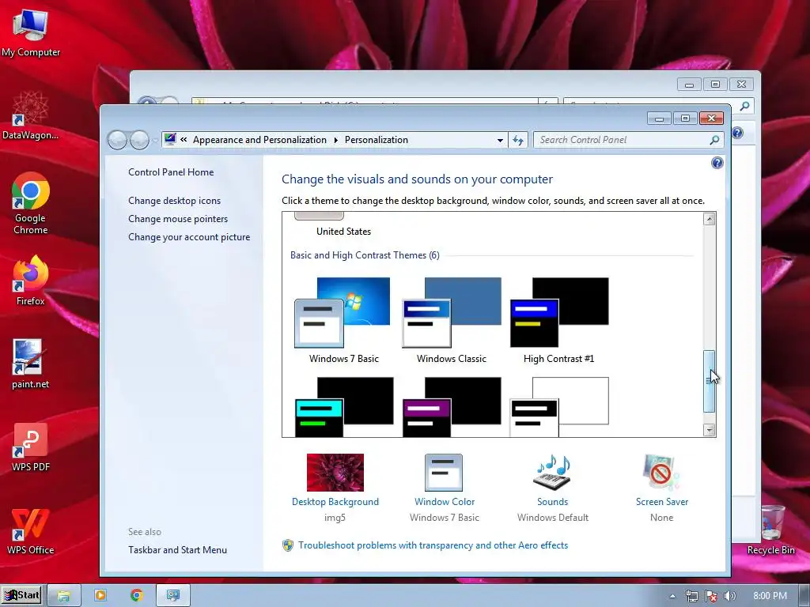The height and width of the screenshot is (607, 810).
Task: Click the United States theme label
Action: tap(343, 232)
